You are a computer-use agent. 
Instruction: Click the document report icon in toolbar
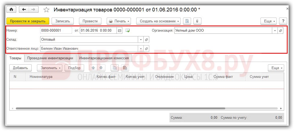tap(187, 21)
